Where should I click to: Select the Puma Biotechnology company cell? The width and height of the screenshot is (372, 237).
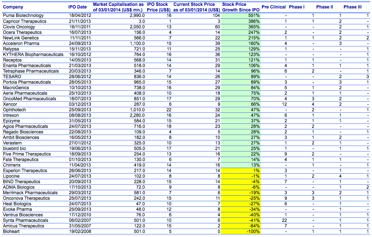[23, 16]
